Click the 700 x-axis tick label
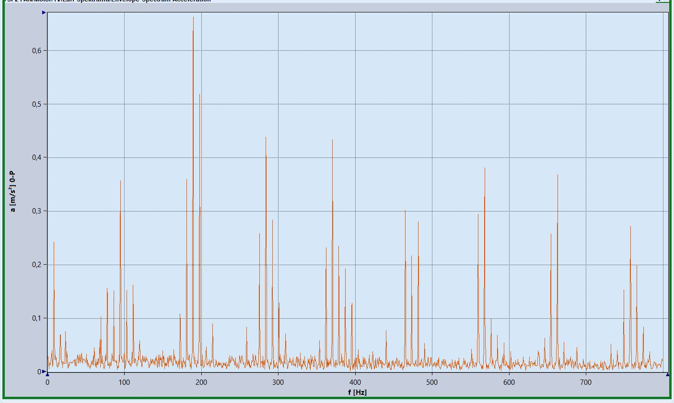This screenshot has height=403, width=674. pyautogui.click(x=586, y=382)
